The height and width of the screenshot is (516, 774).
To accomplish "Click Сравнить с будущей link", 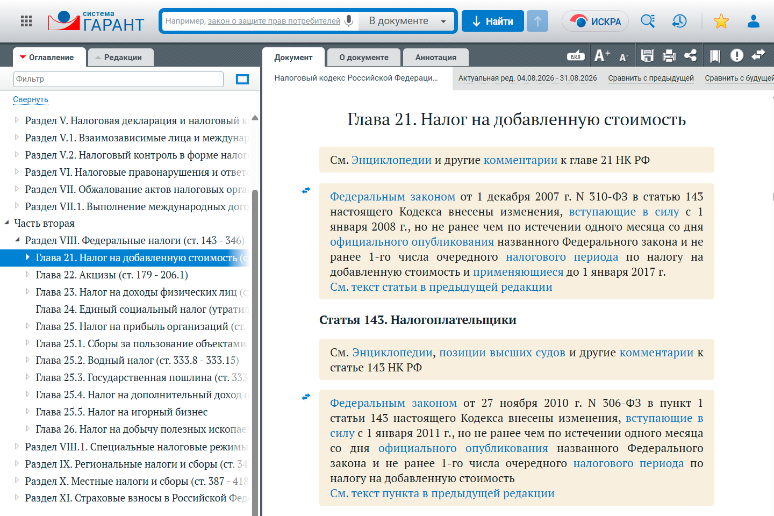I will [x=739, y=78].
